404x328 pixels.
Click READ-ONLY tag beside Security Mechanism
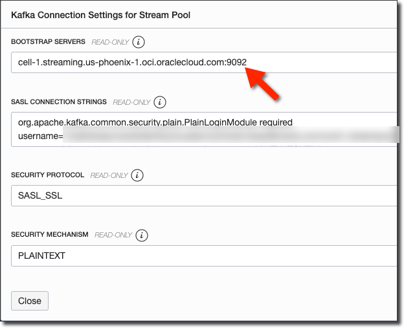pyautogui.click(x=113, y=235)
